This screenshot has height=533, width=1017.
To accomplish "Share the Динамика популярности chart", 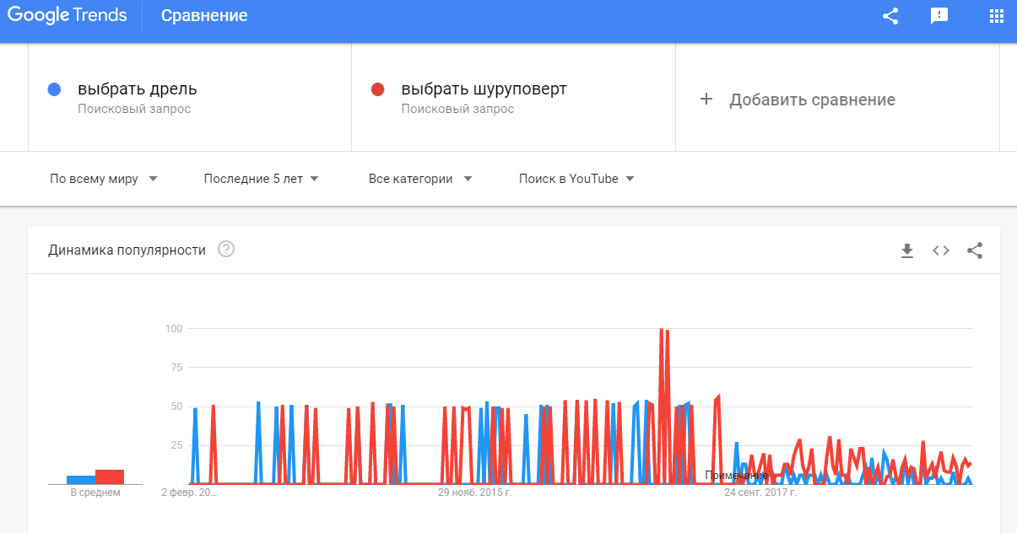I will (975, 250).
